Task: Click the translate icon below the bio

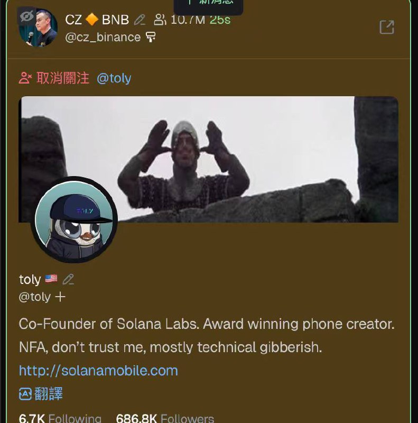Action: tap(25, 394)
